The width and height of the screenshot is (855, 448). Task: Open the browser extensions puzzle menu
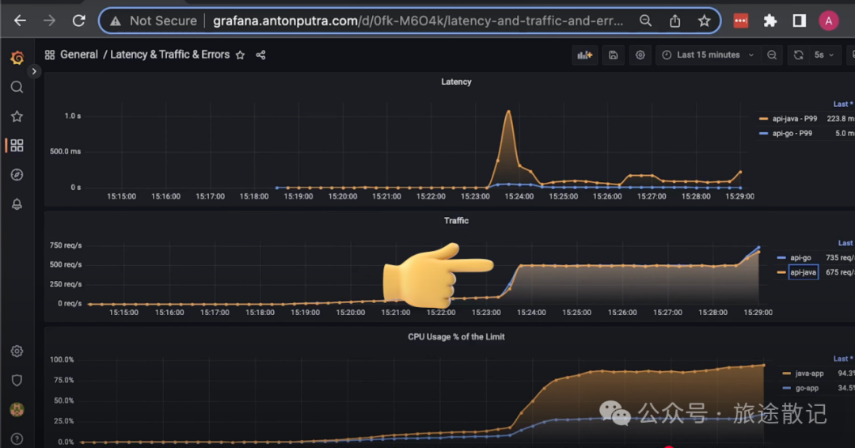pos(770,21)
